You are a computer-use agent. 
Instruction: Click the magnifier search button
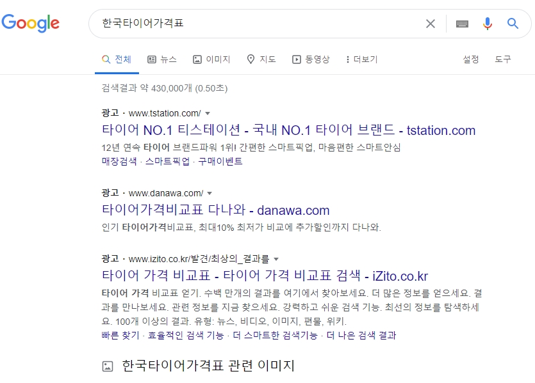pos(513,24)
